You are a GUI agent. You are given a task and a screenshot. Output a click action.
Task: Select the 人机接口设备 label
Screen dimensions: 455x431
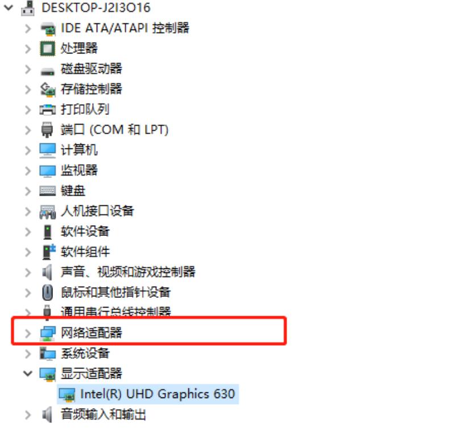[97, 211]
